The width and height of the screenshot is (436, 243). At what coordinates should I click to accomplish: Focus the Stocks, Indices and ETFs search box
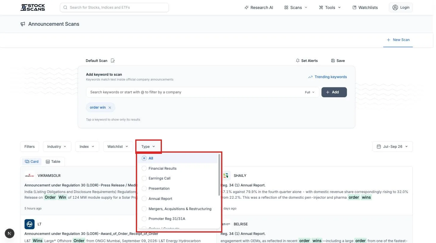[x=114, y=7]
